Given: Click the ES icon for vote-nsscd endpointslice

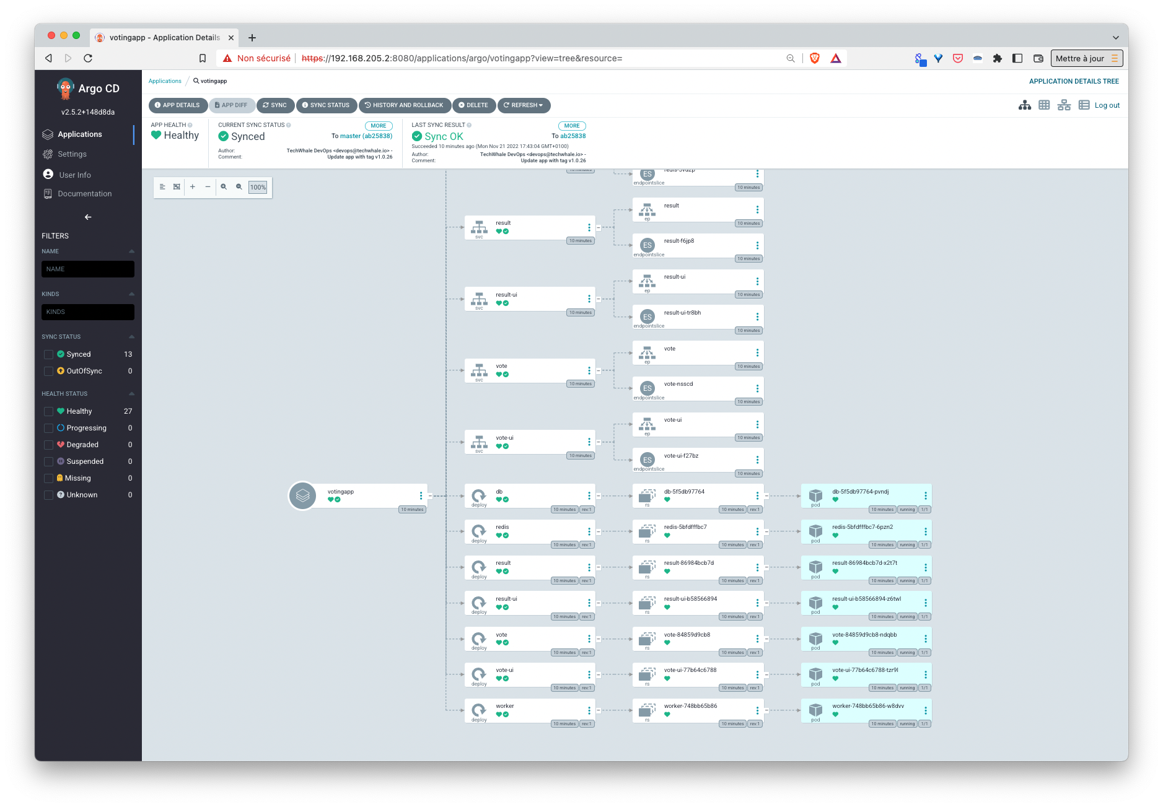Looking at the screenshot, I should coord(647,388).
